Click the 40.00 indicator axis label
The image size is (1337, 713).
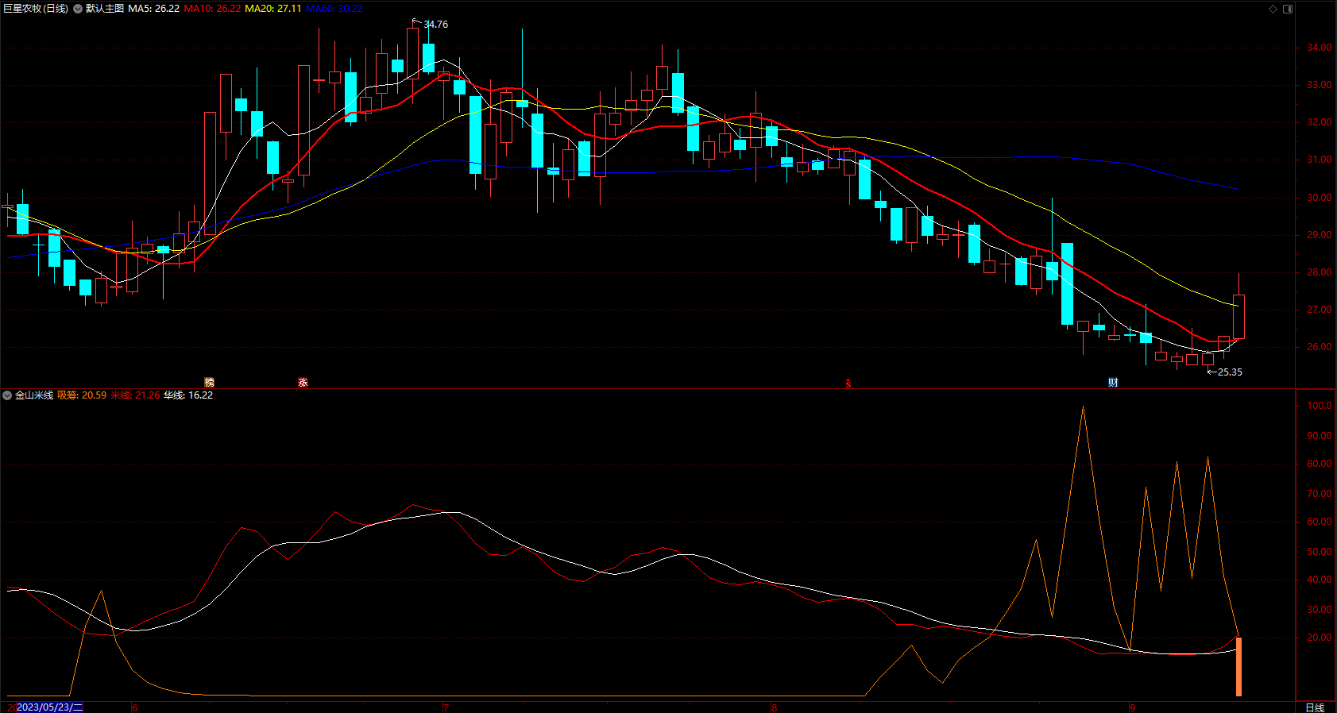pyautogui.click(x=1320, y=580)
